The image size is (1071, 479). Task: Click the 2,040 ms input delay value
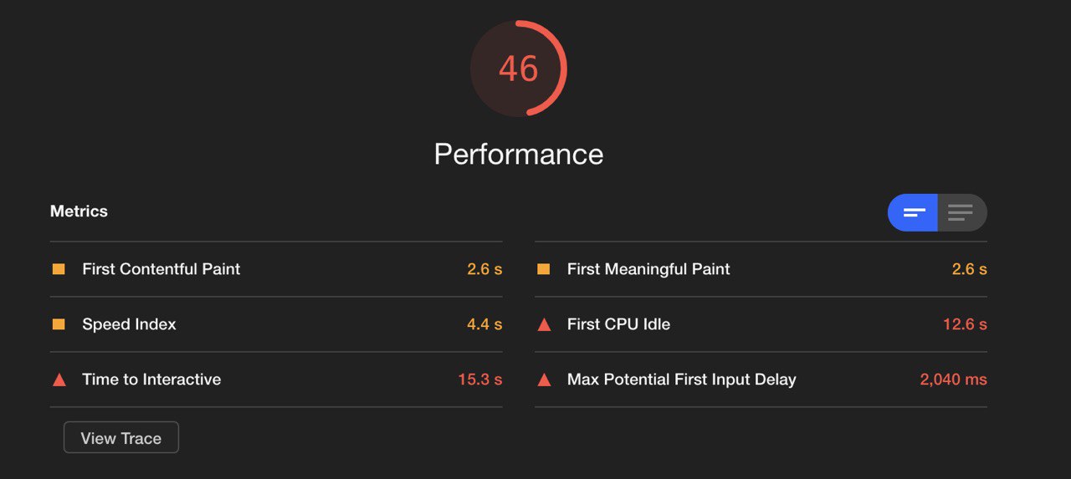tap(954, 380)
